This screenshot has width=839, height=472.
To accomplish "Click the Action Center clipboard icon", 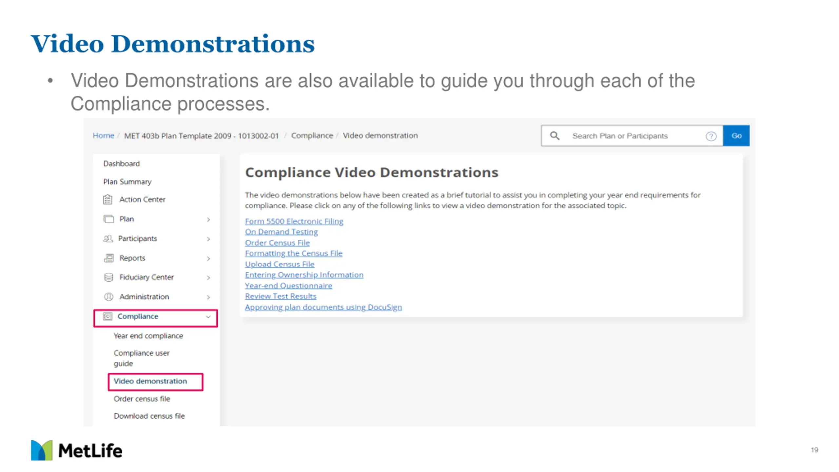I will tap(108, 199).
